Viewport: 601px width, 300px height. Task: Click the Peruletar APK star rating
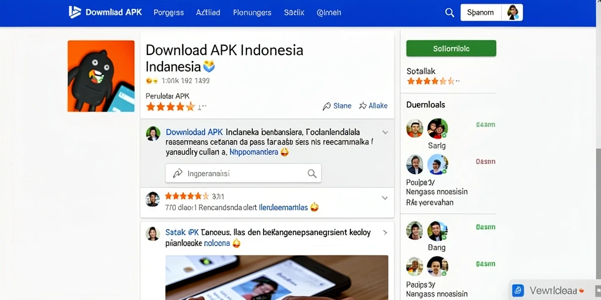pos(171,107)
